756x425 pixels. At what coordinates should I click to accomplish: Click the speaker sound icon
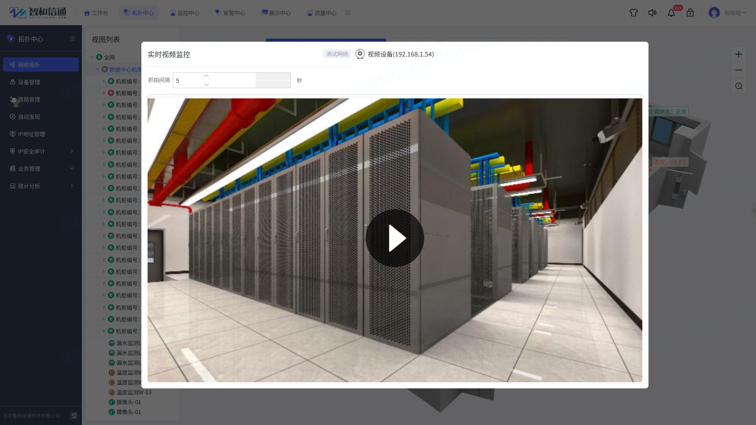(x=652, y=13)
